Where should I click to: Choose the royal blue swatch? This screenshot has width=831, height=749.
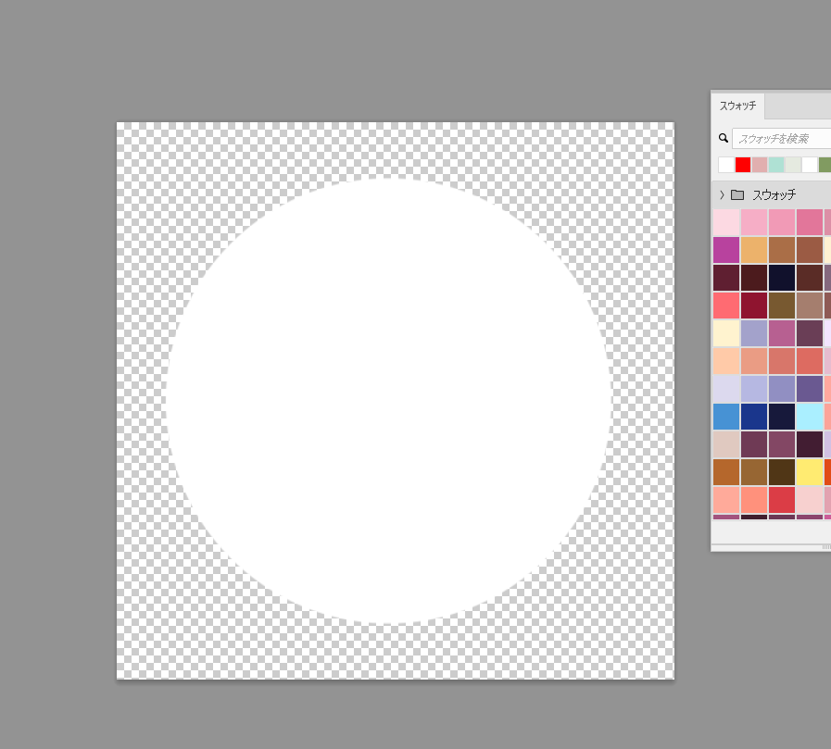coord(754,417)
